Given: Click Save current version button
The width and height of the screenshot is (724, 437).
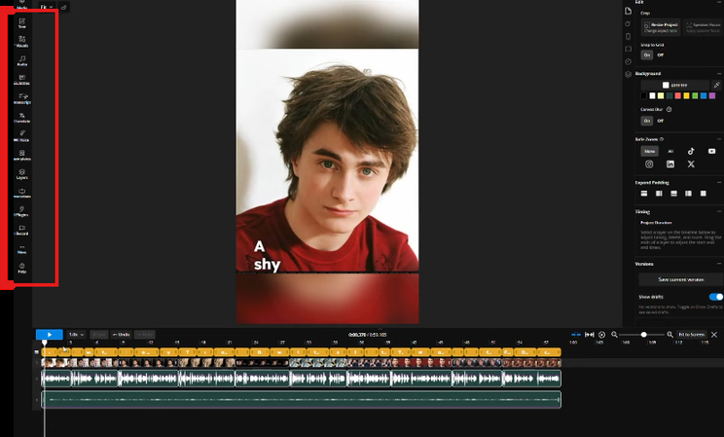Looking at the screenshot, I should (680, 279).
